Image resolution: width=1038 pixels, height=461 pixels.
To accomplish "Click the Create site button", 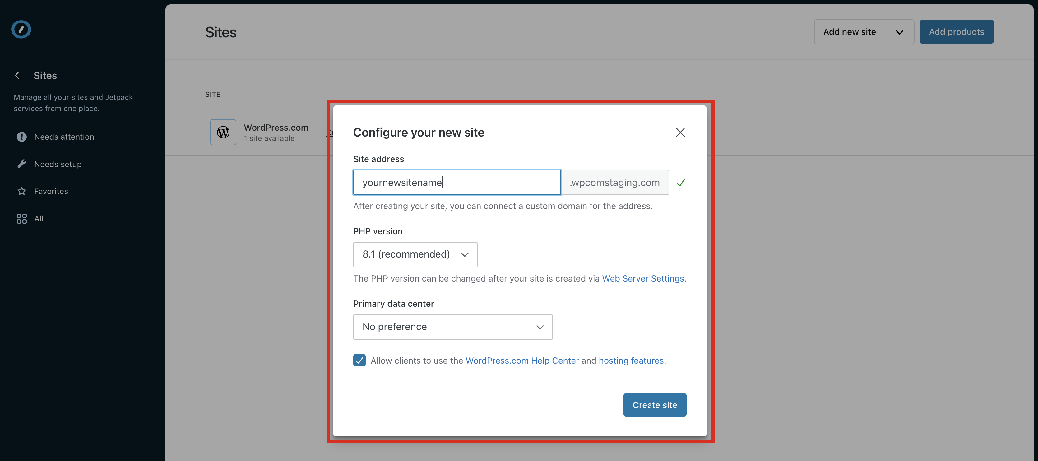I will [654, 405].
